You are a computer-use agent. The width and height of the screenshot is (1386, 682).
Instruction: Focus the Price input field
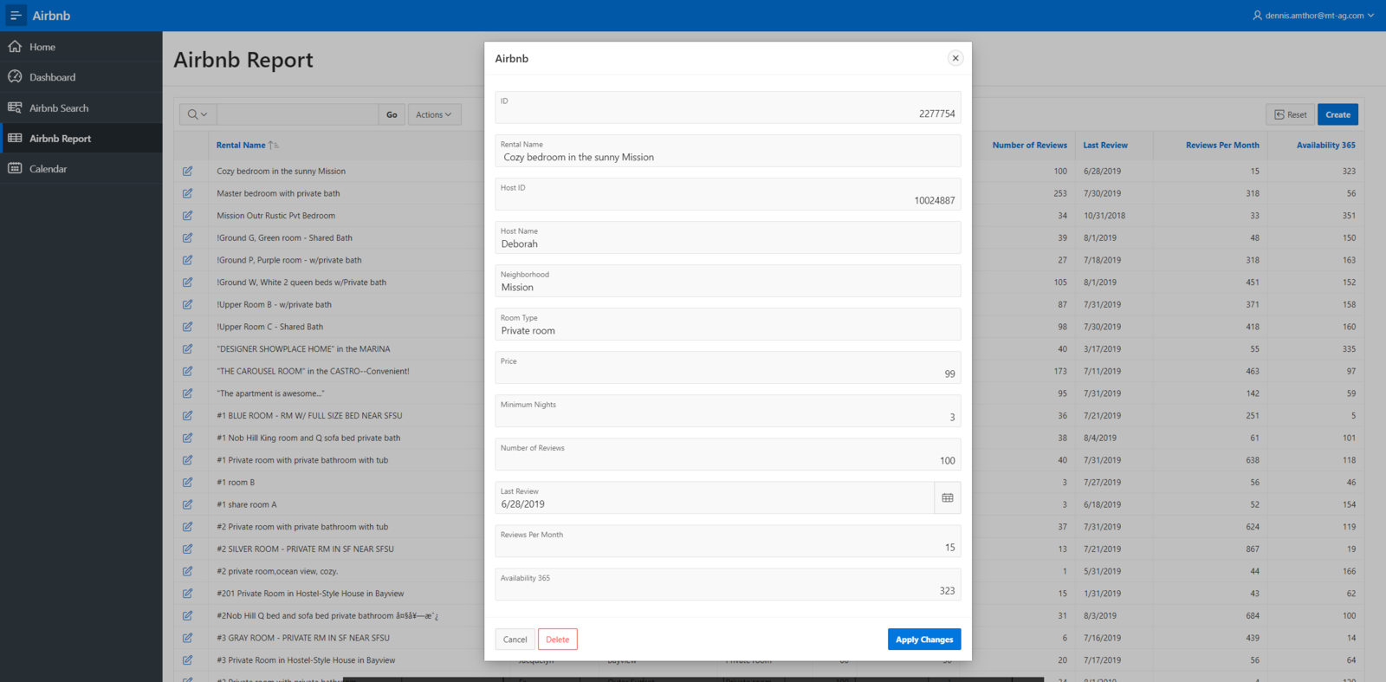(x=728, y=373)
